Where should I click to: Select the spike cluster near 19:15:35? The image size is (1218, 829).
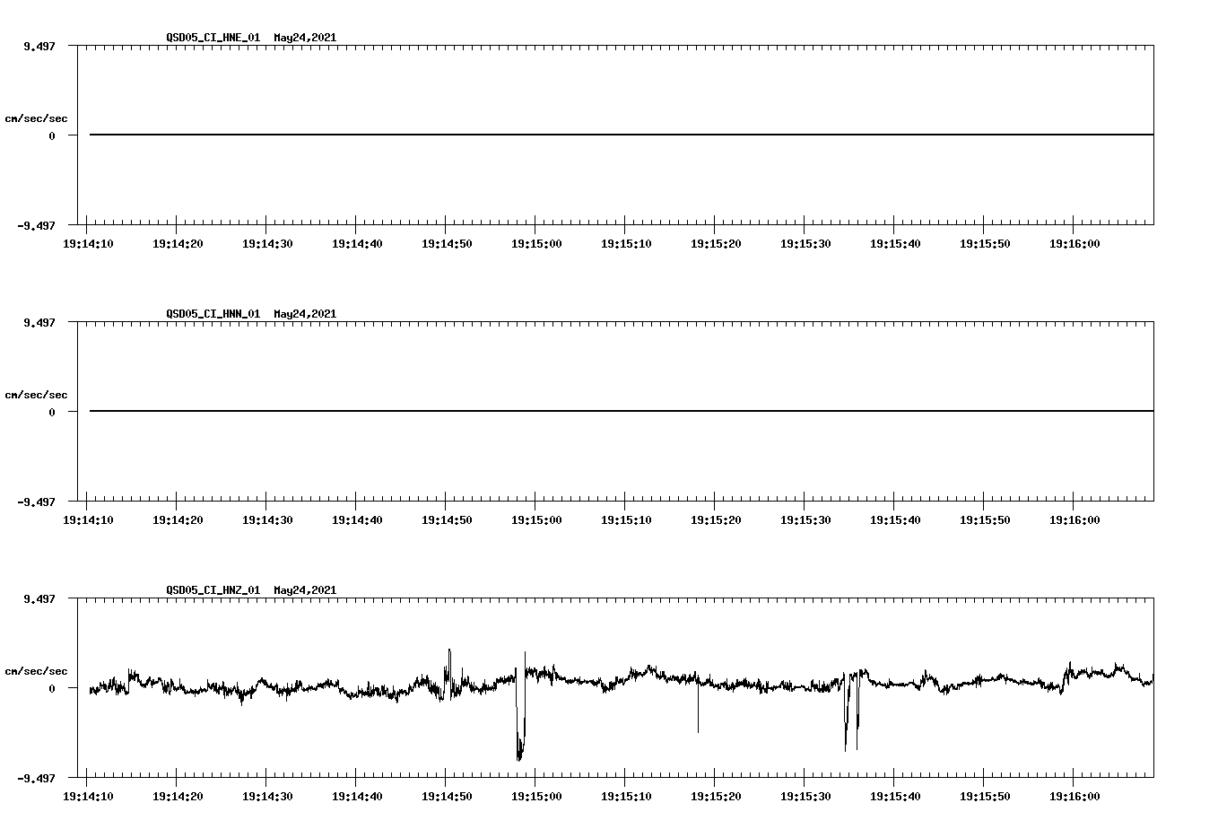point(850,718)
